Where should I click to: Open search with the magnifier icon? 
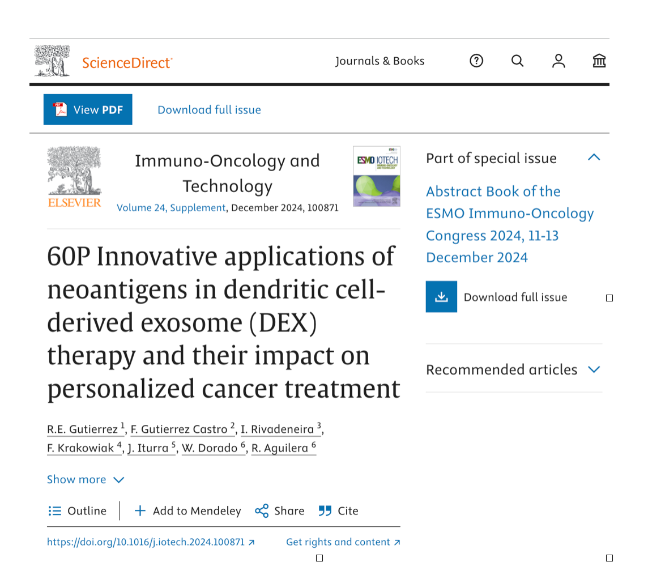(517, 61)
